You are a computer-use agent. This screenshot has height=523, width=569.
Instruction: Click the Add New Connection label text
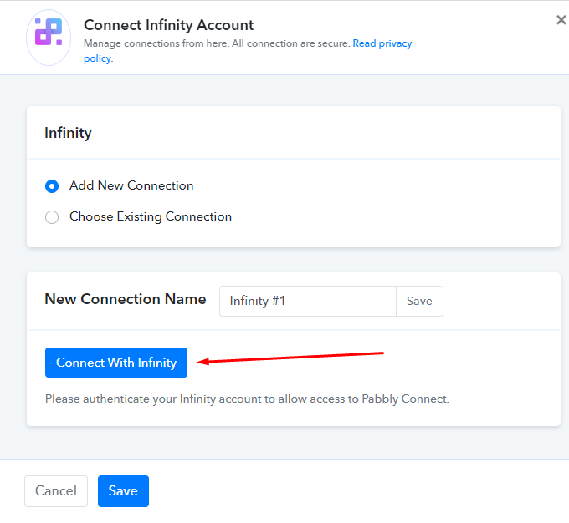(131, 185)
